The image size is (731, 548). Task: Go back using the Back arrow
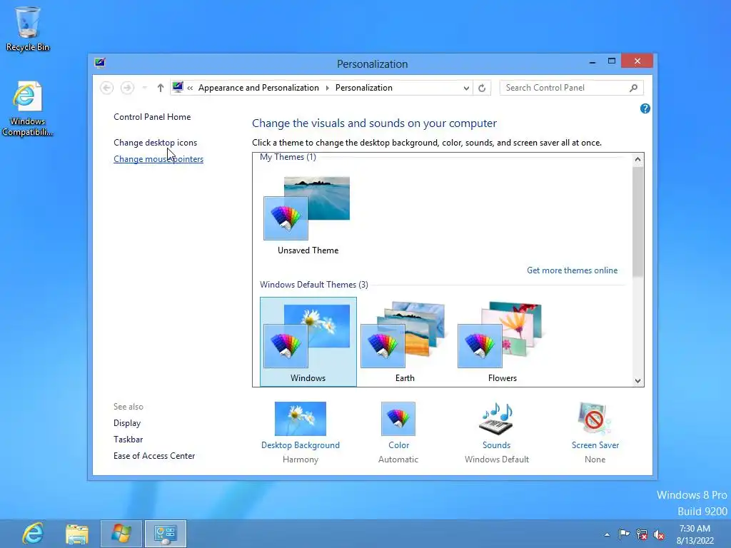[107, 88]
